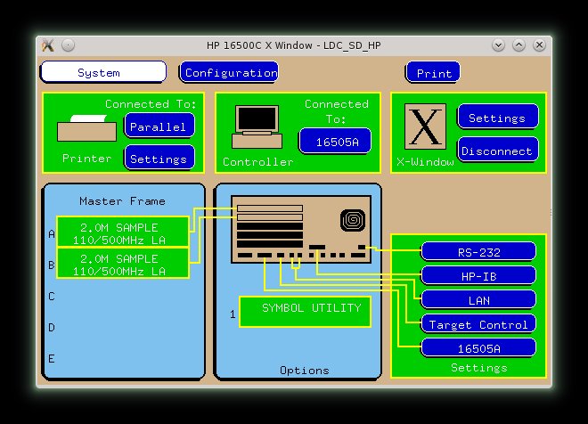Open RS-232 settings
The image size is (588, 424).
point(478,251)
